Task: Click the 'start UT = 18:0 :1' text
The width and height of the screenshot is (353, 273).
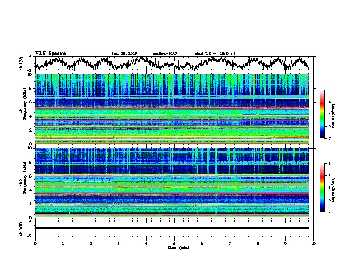Action: (215, 54)
